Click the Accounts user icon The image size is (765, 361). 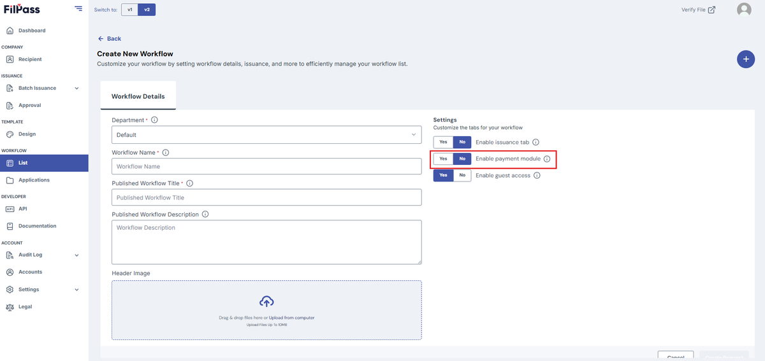coord(10,272)
